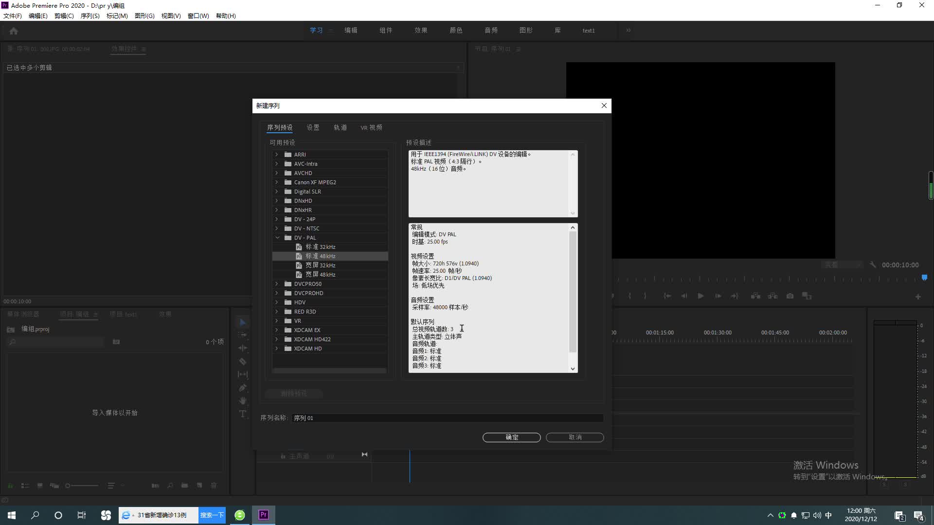The height and width of the screenshot is (525, 934).
Task: Click the Play button in Program monitor
Action: [700, 296]
